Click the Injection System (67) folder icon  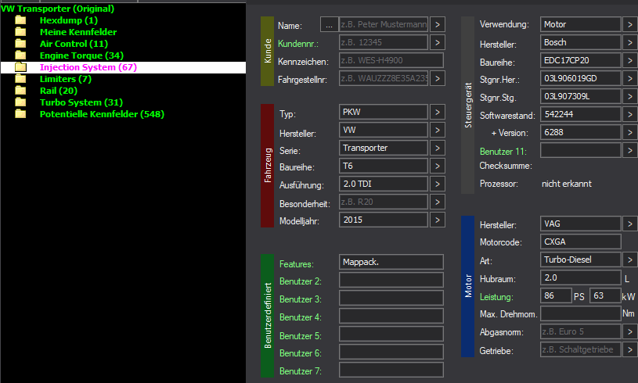click(x=20, y=67)
